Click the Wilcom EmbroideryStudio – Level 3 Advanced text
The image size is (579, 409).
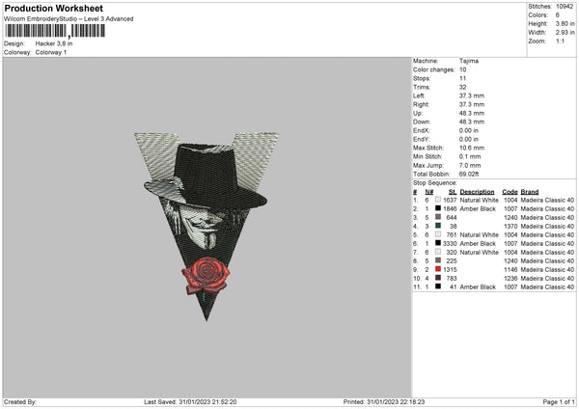click(69, 19)
